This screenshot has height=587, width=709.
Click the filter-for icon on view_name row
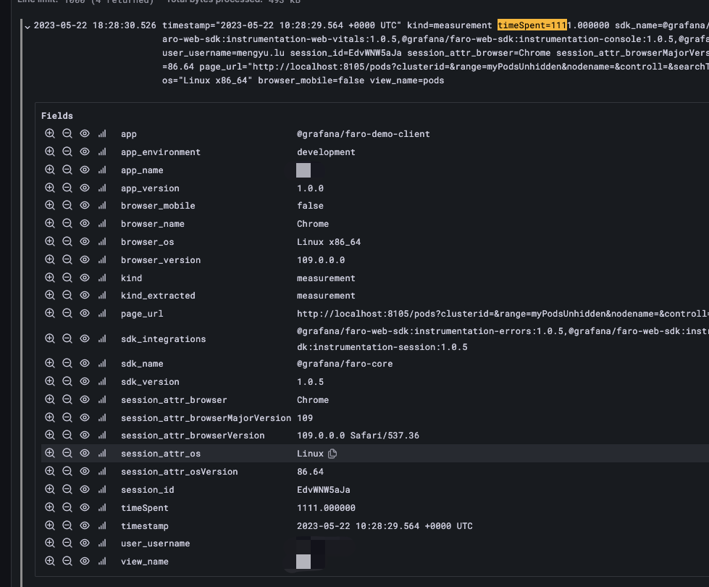pyautogui.click(x=51, y=561)
